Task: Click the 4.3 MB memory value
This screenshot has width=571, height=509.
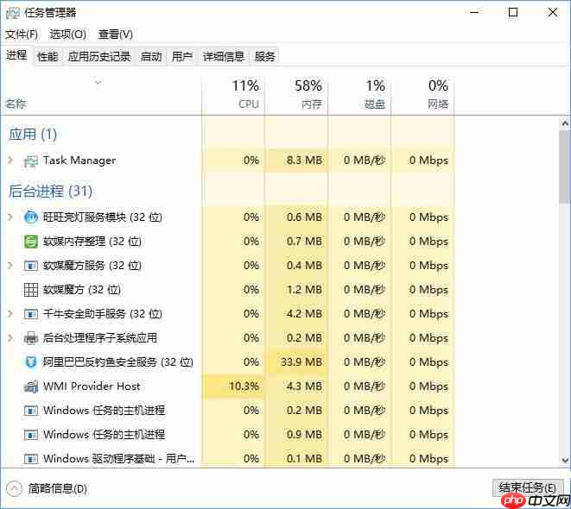Action: click(x=304, y=386)
